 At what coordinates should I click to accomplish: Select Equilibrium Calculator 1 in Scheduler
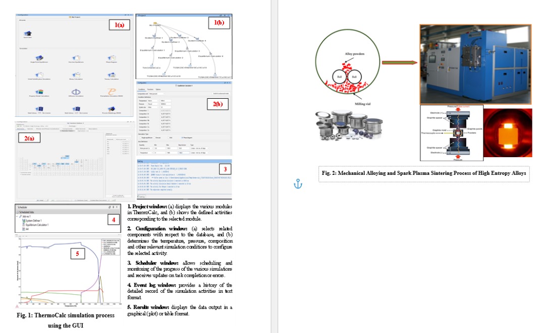[x=36, y=224]
